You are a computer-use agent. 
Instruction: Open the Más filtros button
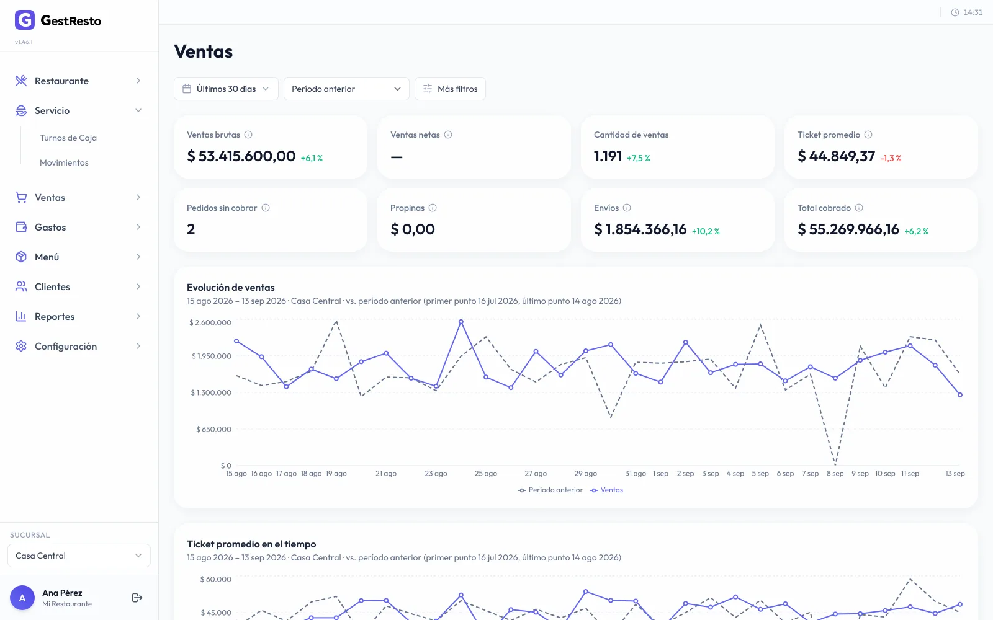tap(450, 89)
